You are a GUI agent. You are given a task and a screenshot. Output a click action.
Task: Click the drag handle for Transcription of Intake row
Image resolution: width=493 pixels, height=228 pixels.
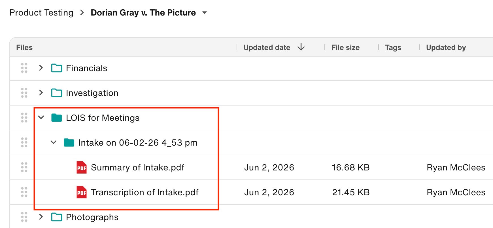24,192
